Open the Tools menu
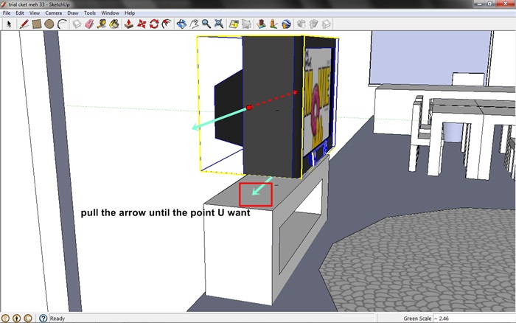Image resolution: width=516 pixels, height=323 pixels. pyautogui.click(x=89, y=13)
